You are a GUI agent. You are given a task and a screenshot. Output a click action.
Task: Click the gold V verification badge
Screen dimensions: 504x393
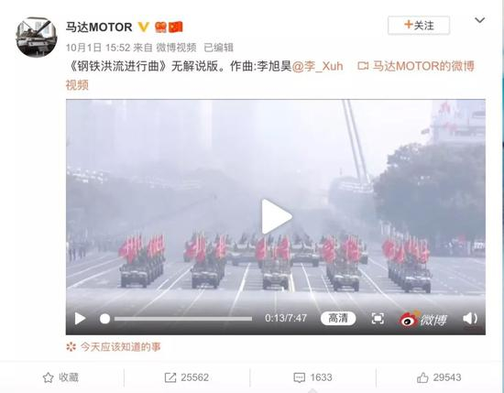(143, 27)
